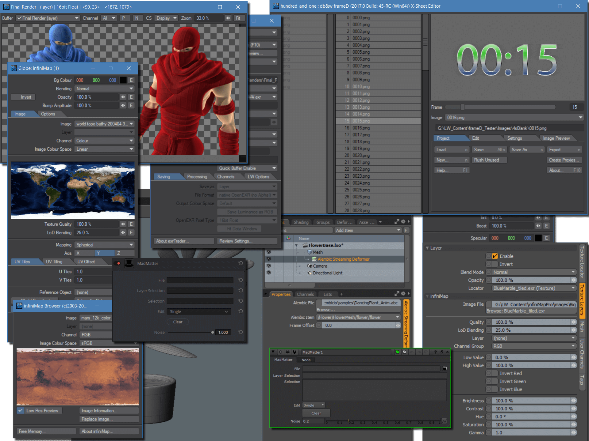
Task: Collapse the FlowerBase.lxo tree item
Action: tap(296, 245)
